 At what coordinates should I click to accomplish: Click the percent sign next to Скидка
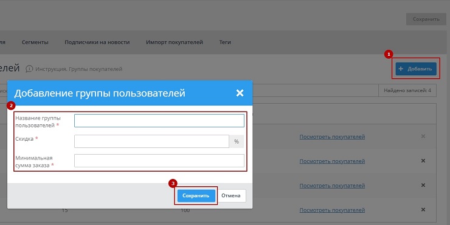[237, 141]
